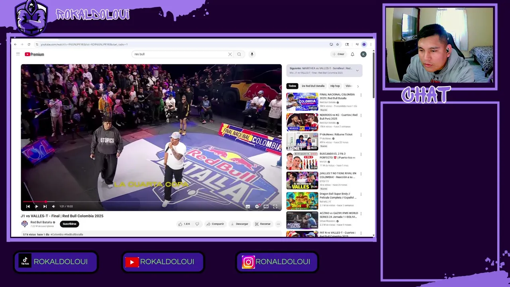The height and width of the screenshot is (287, 510).
Task: Open the Final Nacional Colombia 2025 thumbnail
Action: 302,102
